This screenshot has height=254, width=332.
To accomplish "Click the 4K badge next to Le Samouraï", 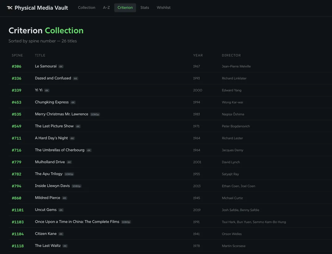I will 61,67.
